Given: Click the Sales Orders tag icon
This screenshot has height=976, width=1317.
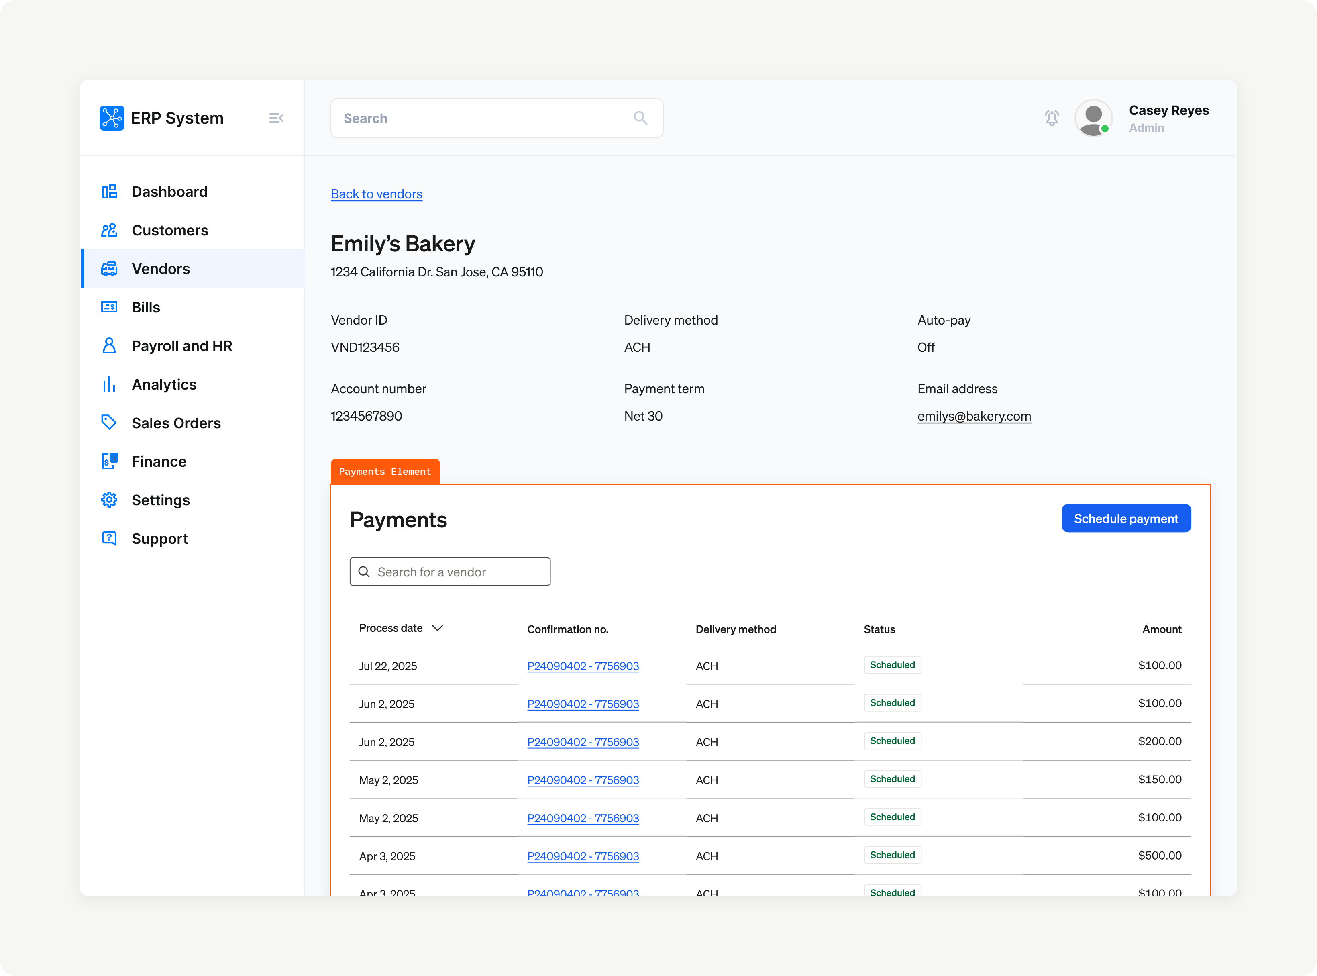Looking at the screenshot, I should [109, 423].
